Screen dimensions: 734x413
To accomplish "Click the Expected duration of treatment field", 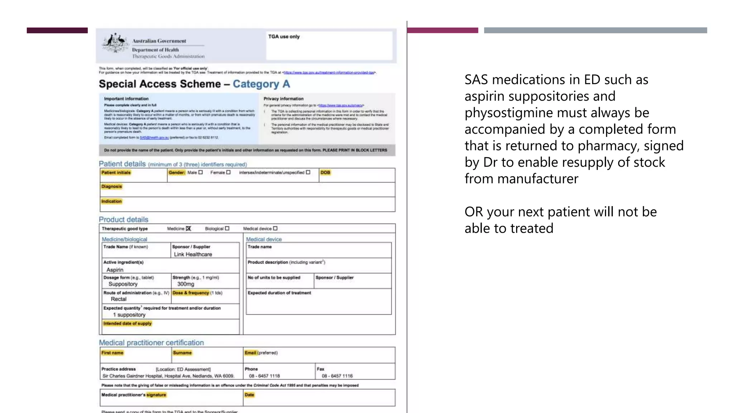I will (319, 302).
